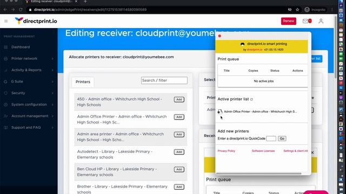Image resolution: width=346 pixels, height=194 pixels.
Task: Focus the QuickCode input field
Action: click(x=271, y=138)
